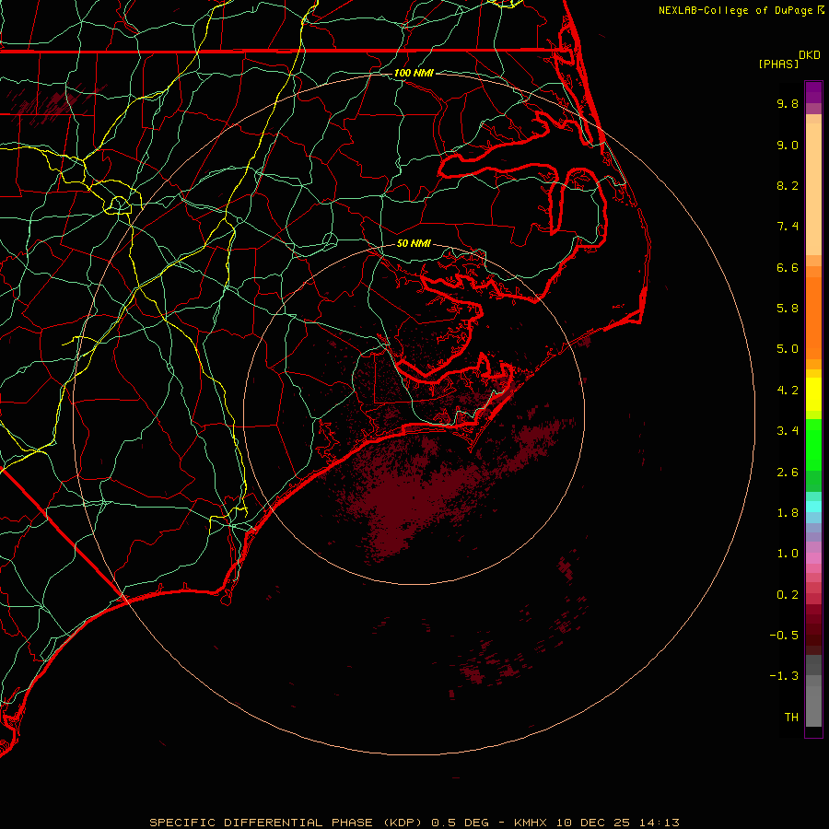The width and height of the screenshot is (829, 829).
Task: Click the green segment of the color scale
Action: [x=813, y=445]
